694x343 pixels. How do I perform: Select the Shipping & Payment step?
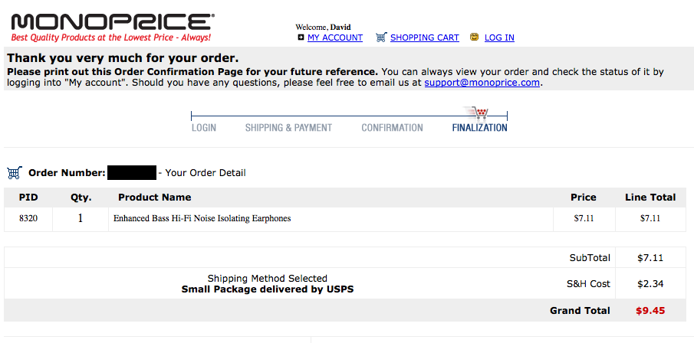[288, 128]
